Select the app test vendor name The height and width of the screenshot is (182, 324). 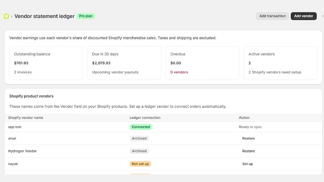[15, 127]
